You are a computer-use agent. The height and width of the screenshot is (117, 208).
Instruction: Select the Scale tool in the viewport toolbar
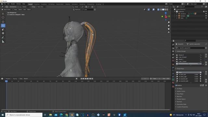[3, 30]
